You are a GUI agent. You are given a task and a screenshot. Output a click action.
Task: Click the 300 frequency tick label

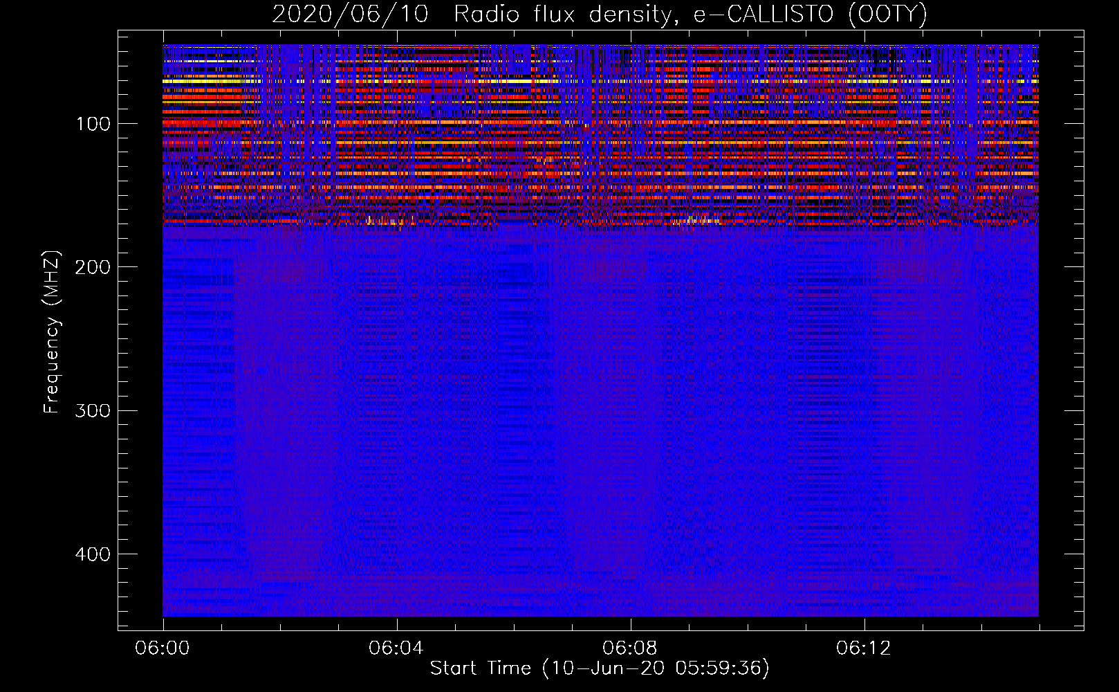[93, 410]
